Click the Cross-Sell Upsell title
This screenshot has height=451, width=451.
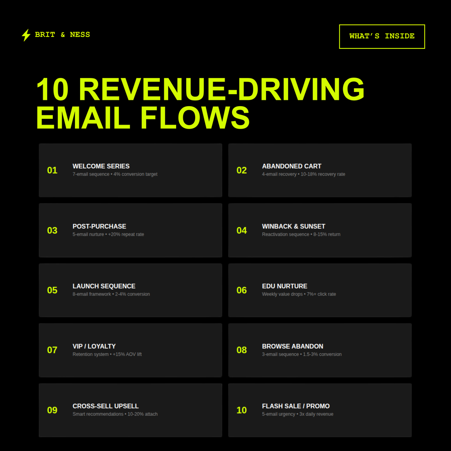click(105, 406)
